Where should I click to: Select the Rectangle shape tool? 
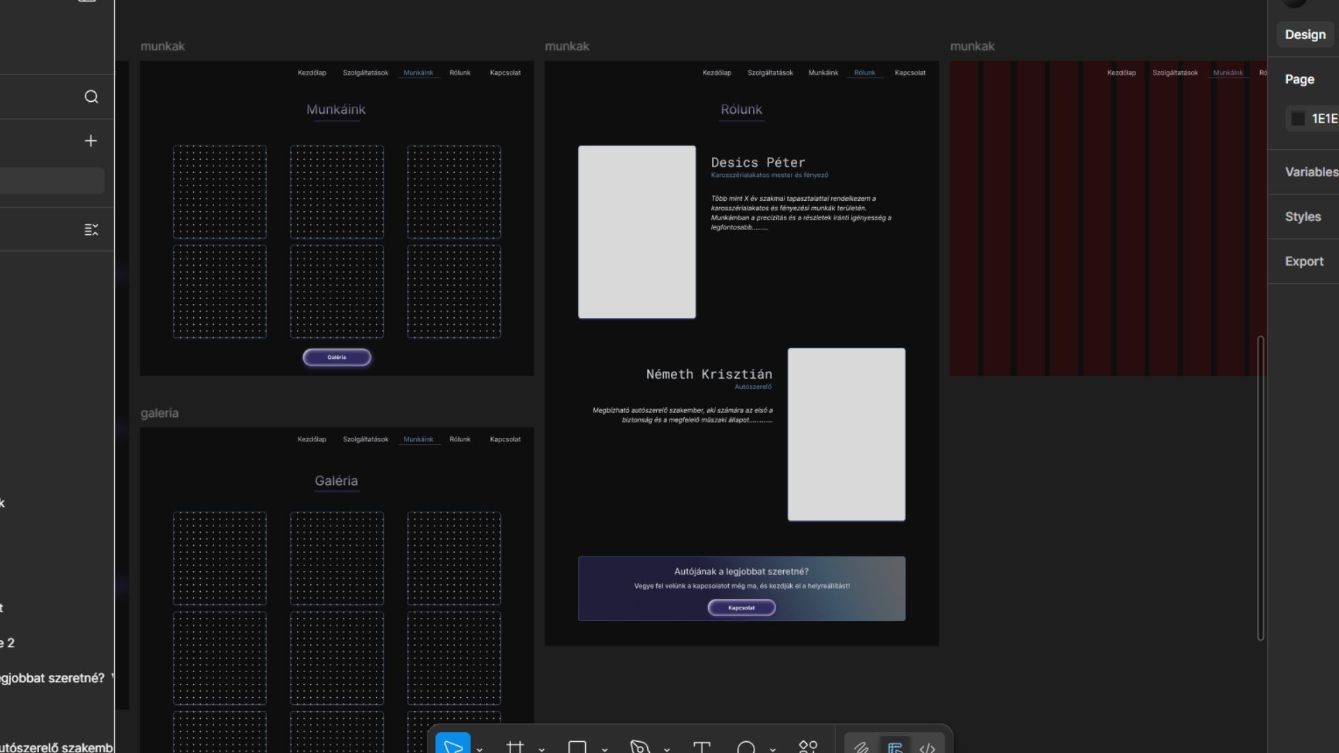pos(577,747)
